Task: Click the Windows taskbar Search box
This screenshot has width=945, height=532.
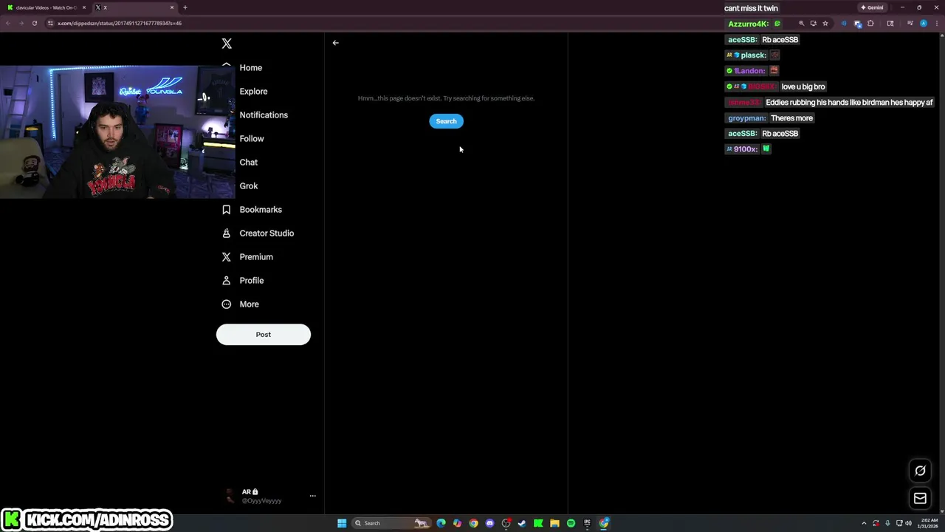Action: pyautogui.click(x=391, y=523)
